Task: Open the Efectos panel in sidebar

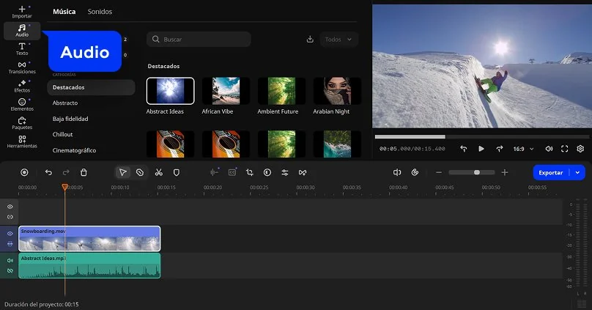Action: (x=21, y=85)
